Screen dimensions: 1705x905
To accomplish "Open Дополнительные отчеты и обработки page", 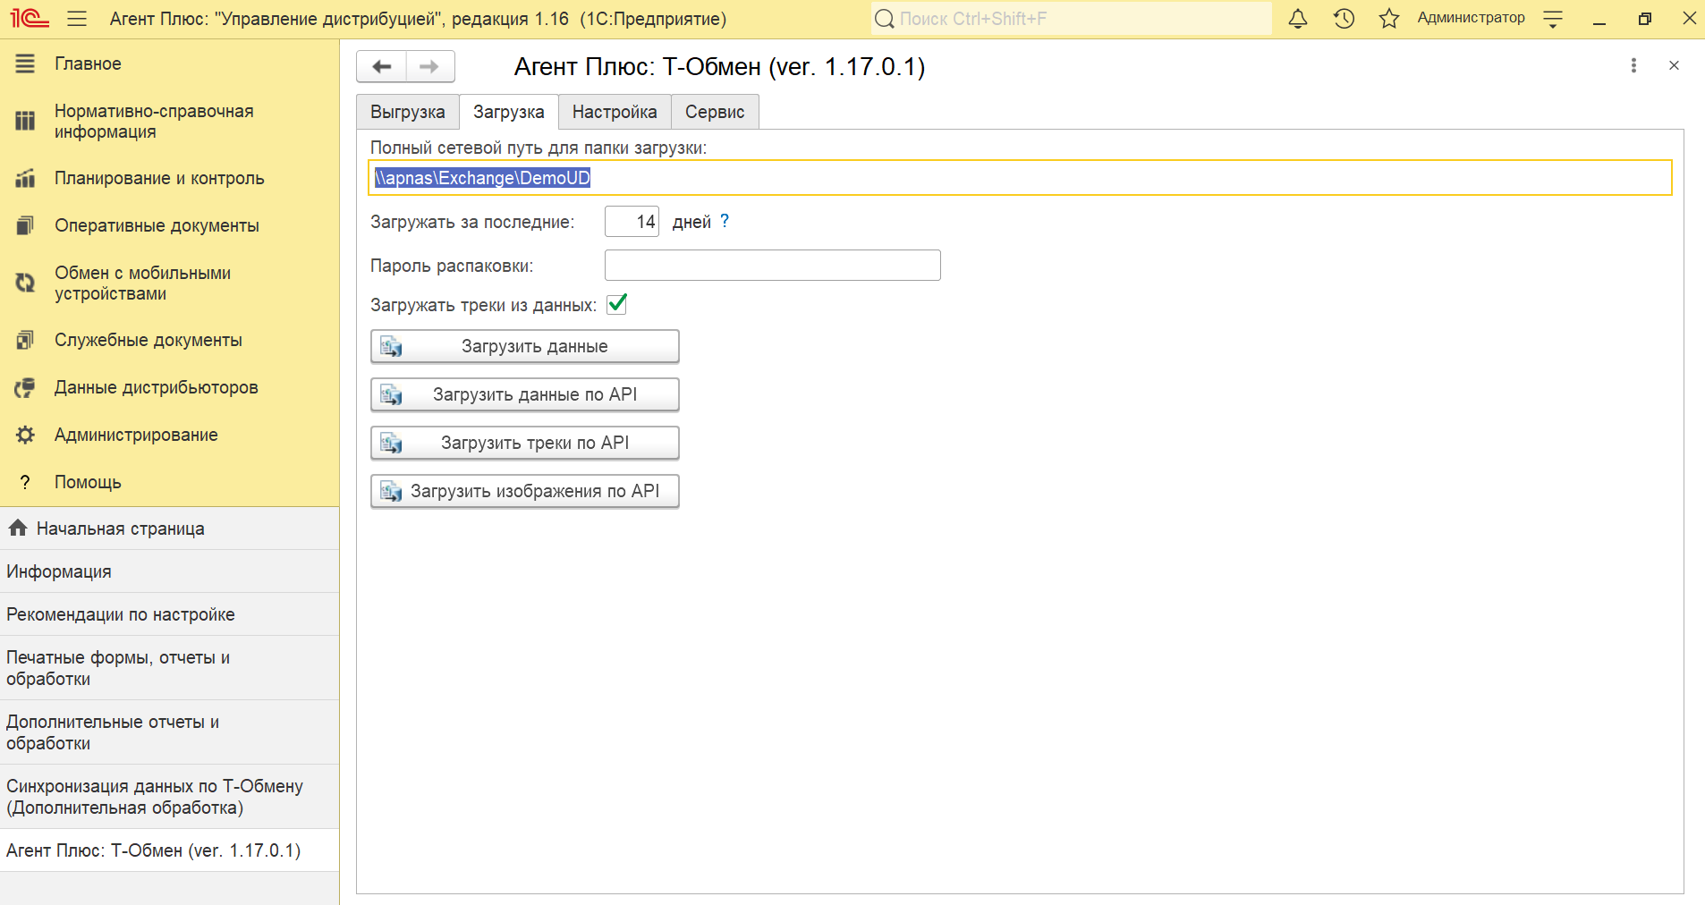I will [x=169, y=732].
